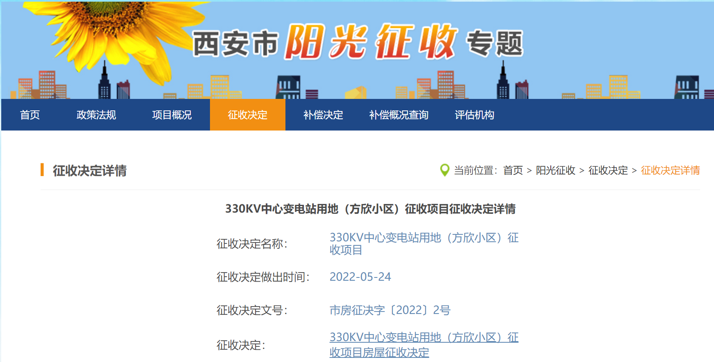Click the orange 征收决定详情 breadcrumb item
The height and width of the screenshot is (362, 714).
pos(670,170)
